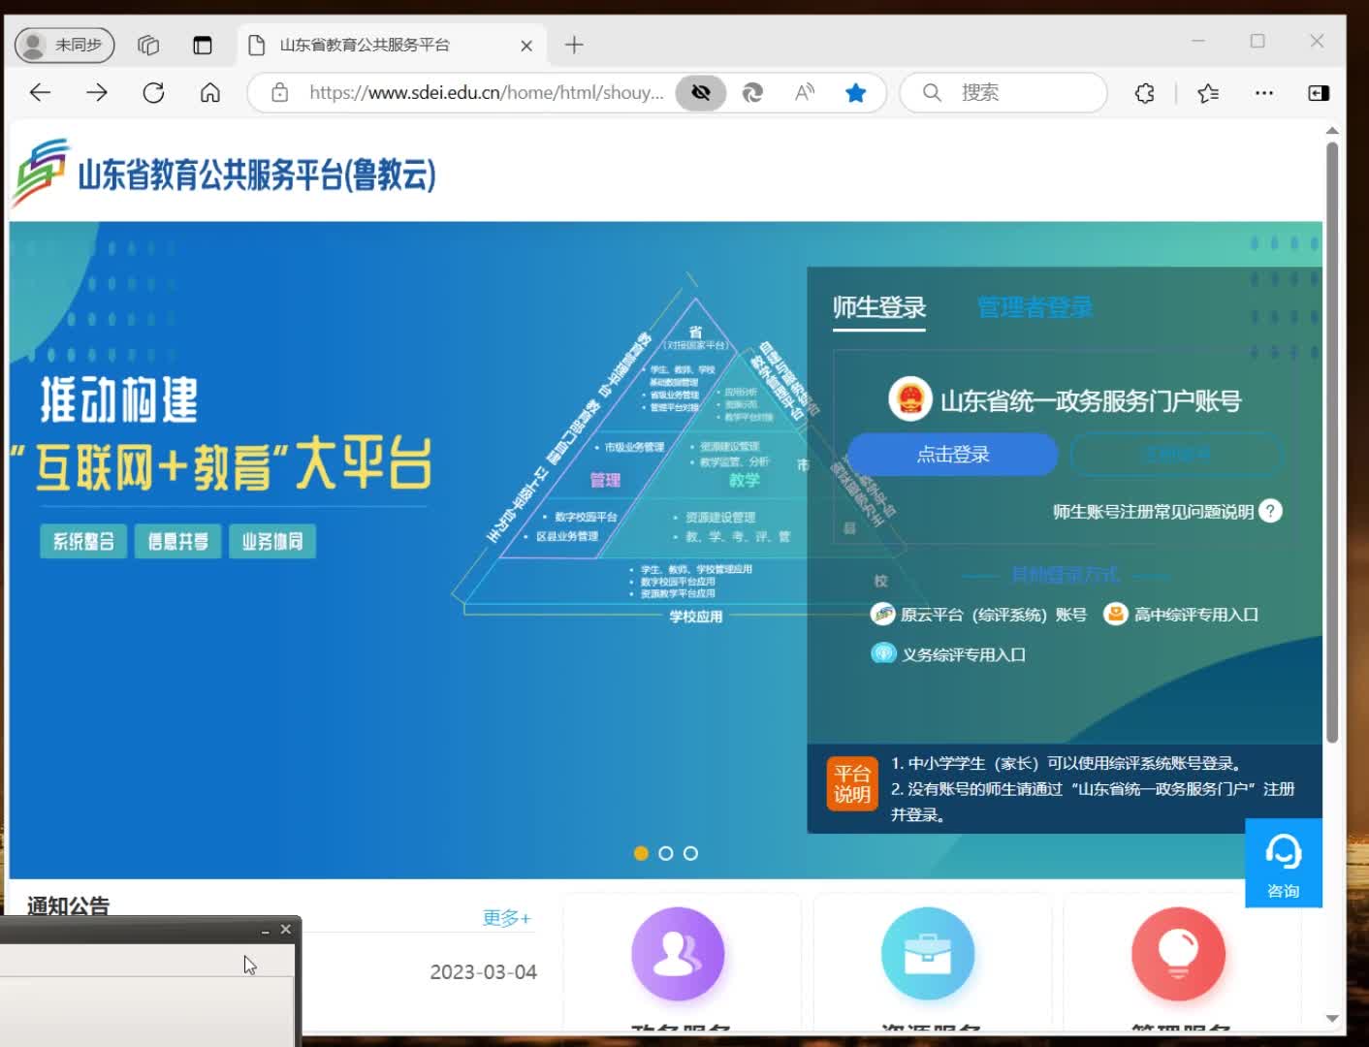Open the browser Home page icon
The image size is (1369, 1047).
coord(210,93)
